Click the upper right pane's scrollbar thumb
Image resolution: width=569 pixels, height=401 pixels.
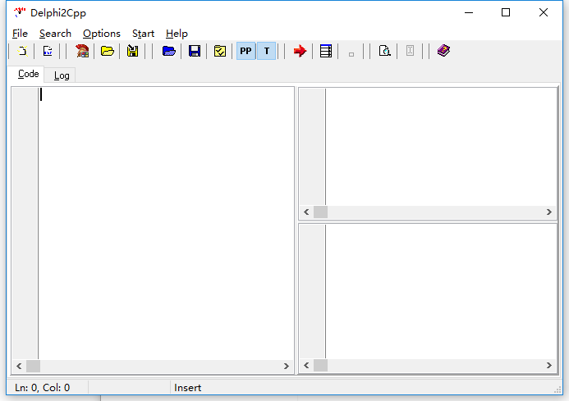(320, 212)
